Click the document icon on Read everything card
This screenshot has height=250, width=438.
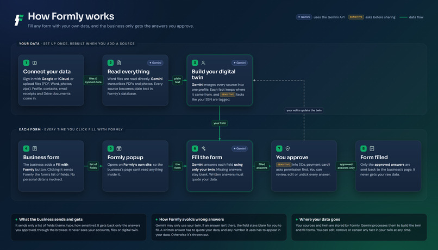pos(119,63)
